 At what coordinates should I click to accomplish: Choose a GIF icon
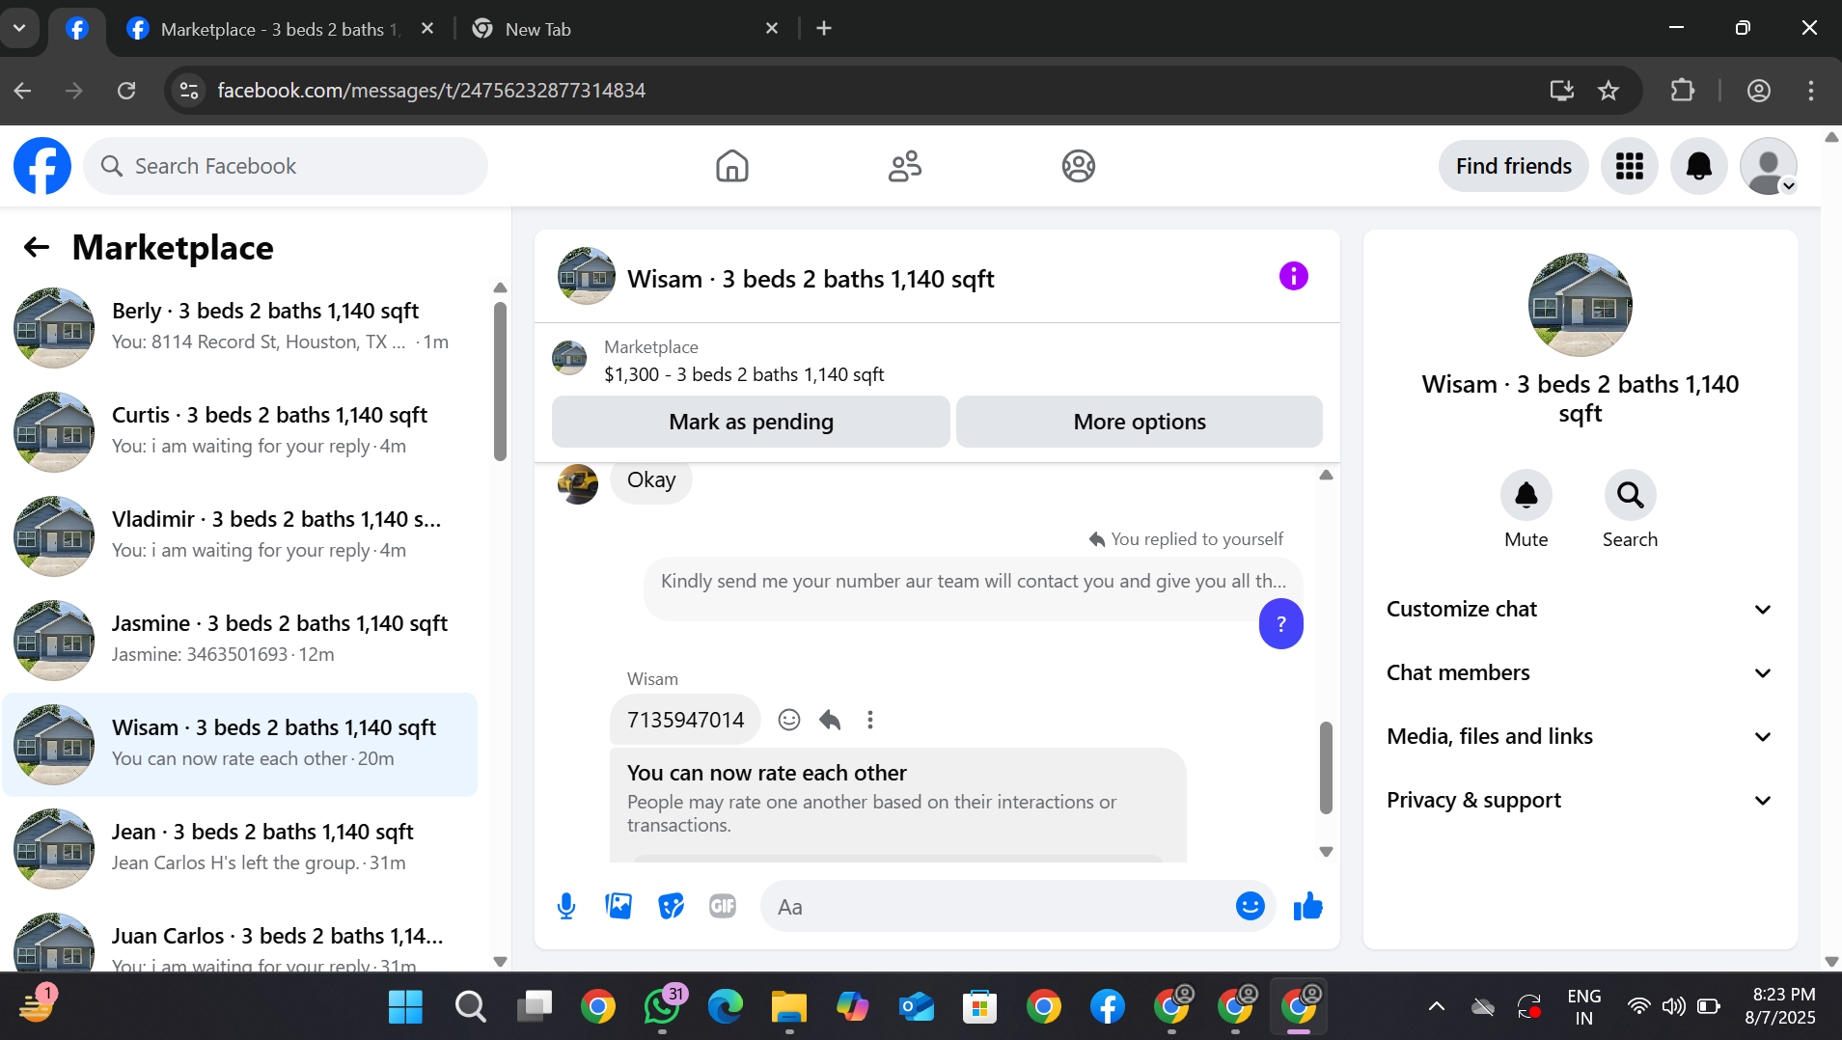point(723,906)
